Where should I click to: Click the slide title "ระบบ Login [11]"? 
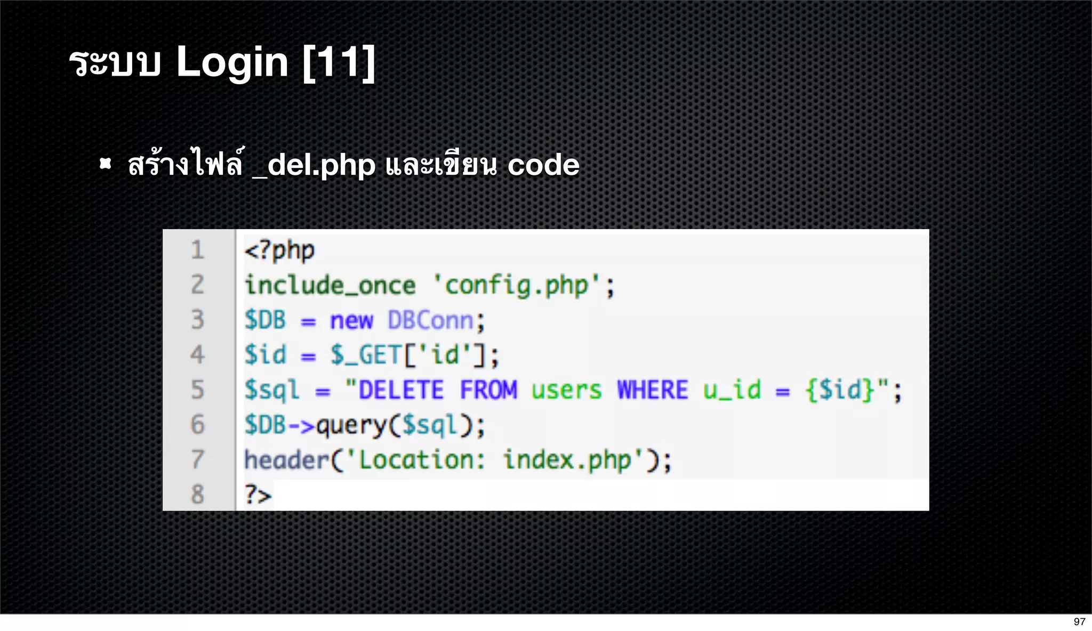click(x=222, y=63)
